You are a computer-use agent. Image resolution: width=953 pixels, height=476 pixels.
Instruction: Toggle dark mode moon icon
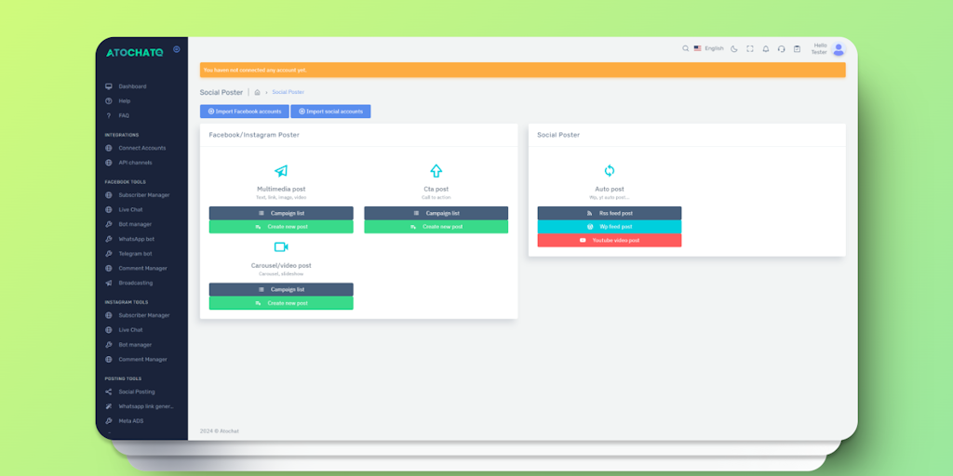tap(733, 48)
